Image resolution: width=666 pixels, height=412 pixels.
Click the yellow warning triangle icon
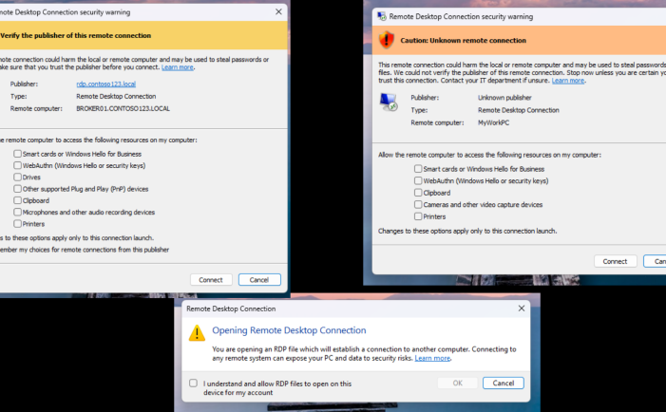[197, 333]
